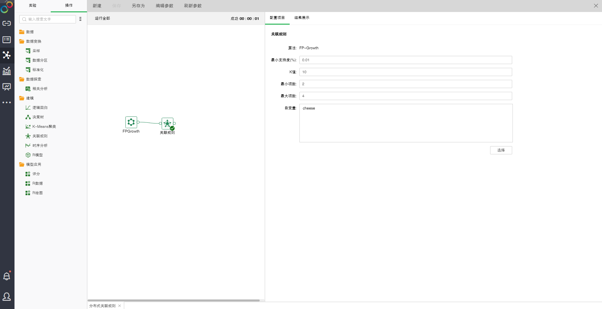Image resolution: width=602 pixels, height=309 pixels.
Task: Click the more options ellipsis in sidebar
Action: click(7, 103)
